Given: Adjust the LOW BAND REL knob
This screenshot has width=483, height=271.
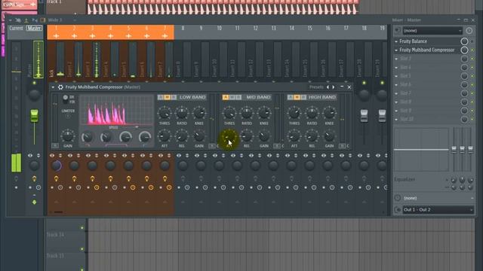Looking at the screenshot, I should (182, 135).
